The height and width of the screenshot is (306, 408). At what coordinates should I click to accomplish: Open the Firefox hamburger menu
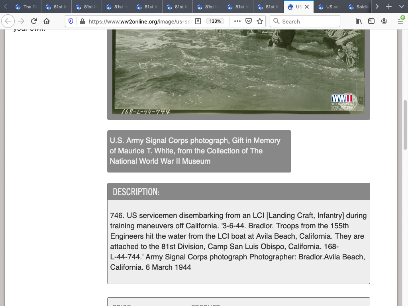tap(400, 21)
